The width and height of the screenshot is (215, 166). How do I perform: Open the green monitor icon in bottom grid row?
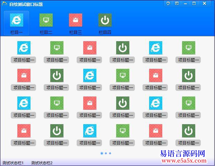(123, 131)
